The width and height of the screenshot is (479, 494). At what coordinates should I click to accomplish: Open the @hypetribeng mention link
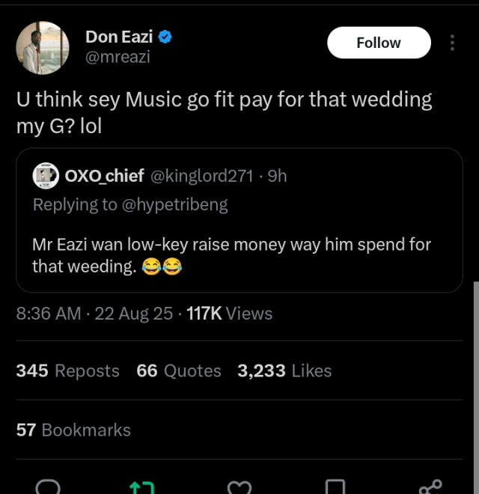(x=174, y=204)
